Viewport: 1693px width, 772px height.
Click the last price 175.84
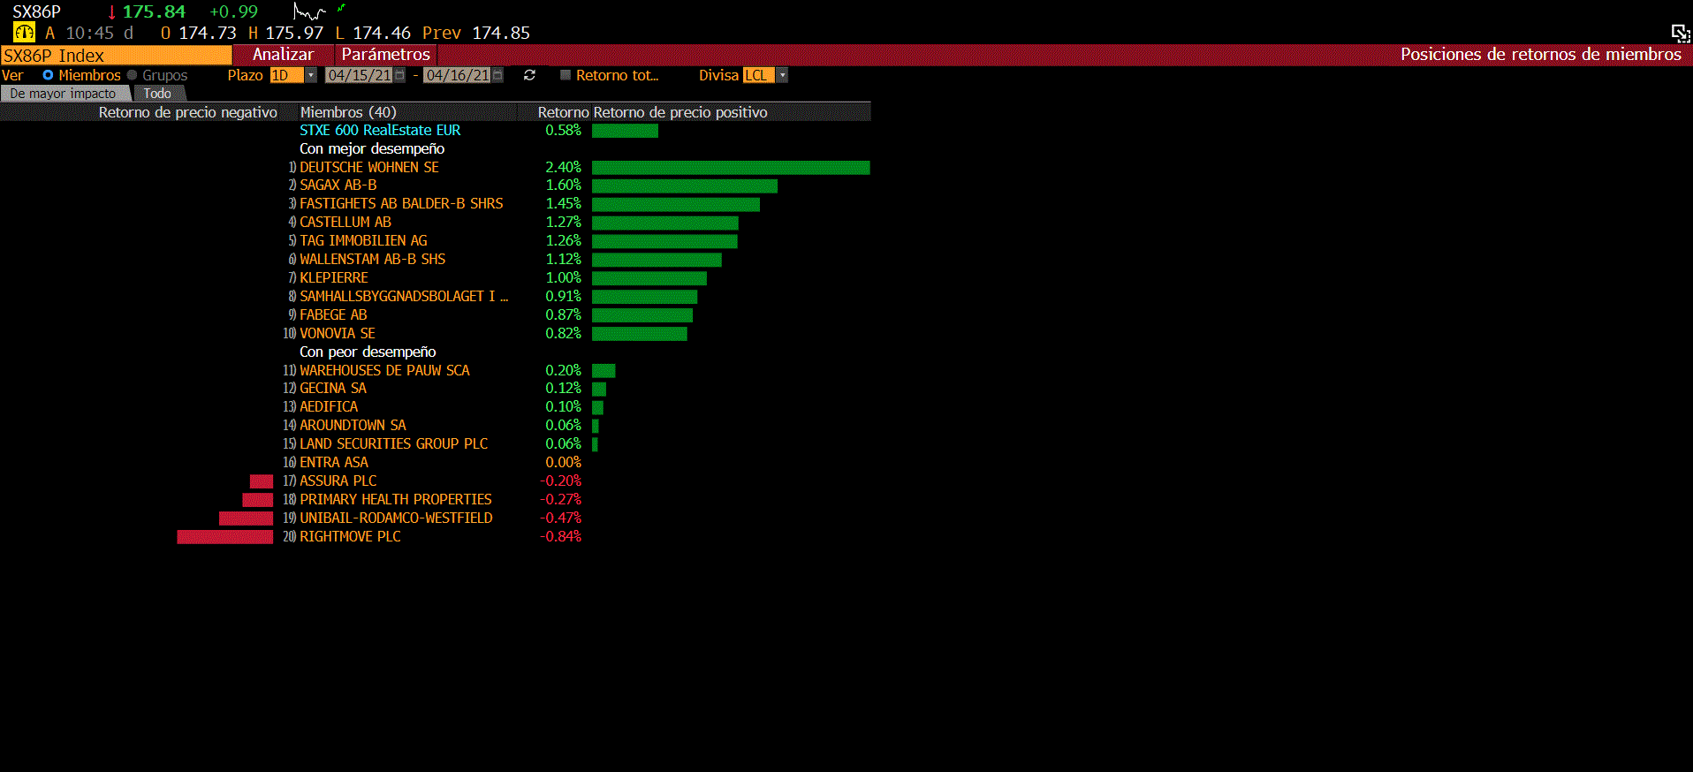[x=154, y=11]
